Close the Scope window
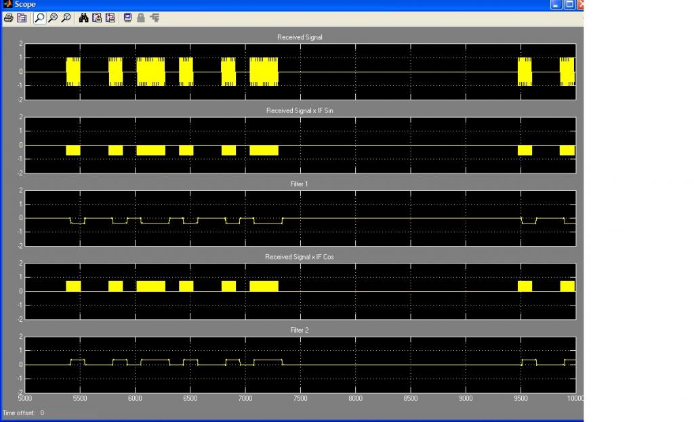Viewport: 694px width, 422px height. tap(581, 5)
